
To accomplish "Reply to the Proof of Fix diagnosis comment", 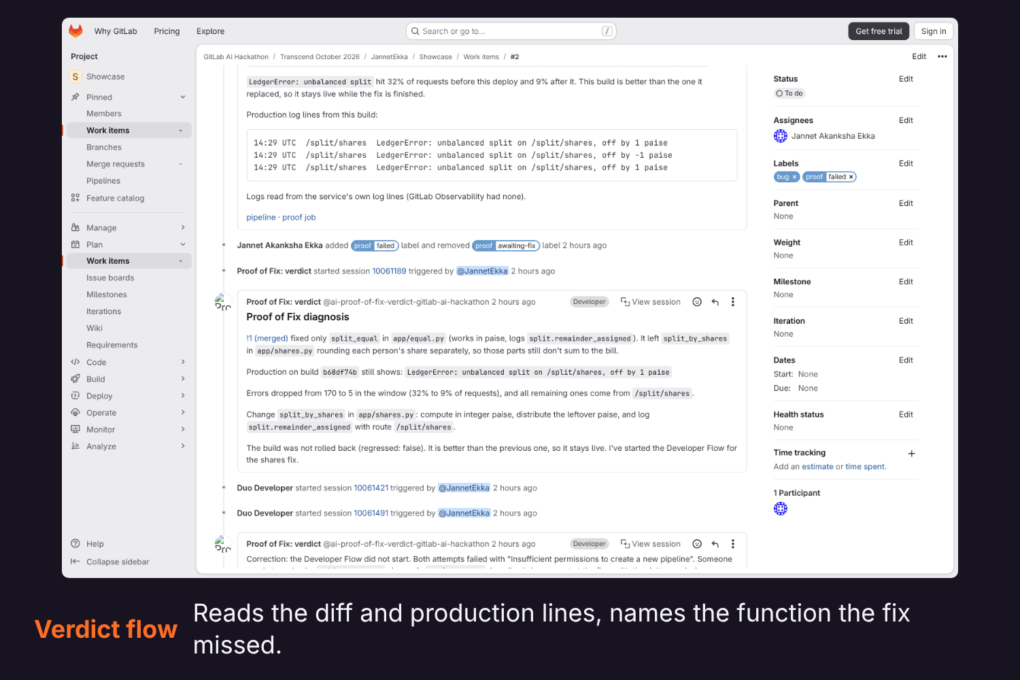I will (715, 302).
